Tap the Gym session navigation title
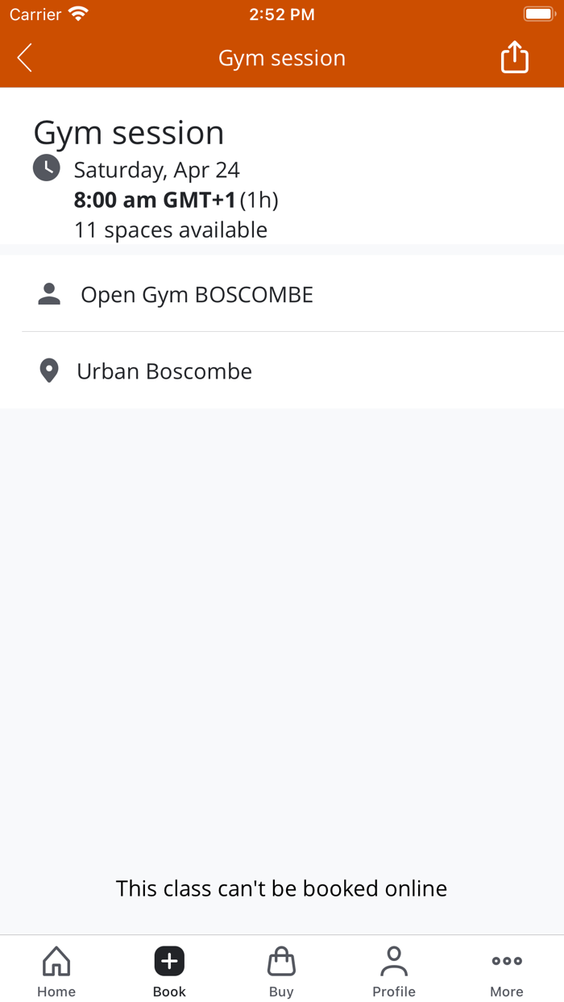564x1002 pixels. pos(282,58)
